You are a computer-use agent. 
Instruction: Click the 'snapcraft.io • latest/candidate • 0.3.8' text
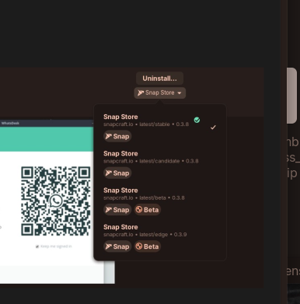(x=151, y=161)
